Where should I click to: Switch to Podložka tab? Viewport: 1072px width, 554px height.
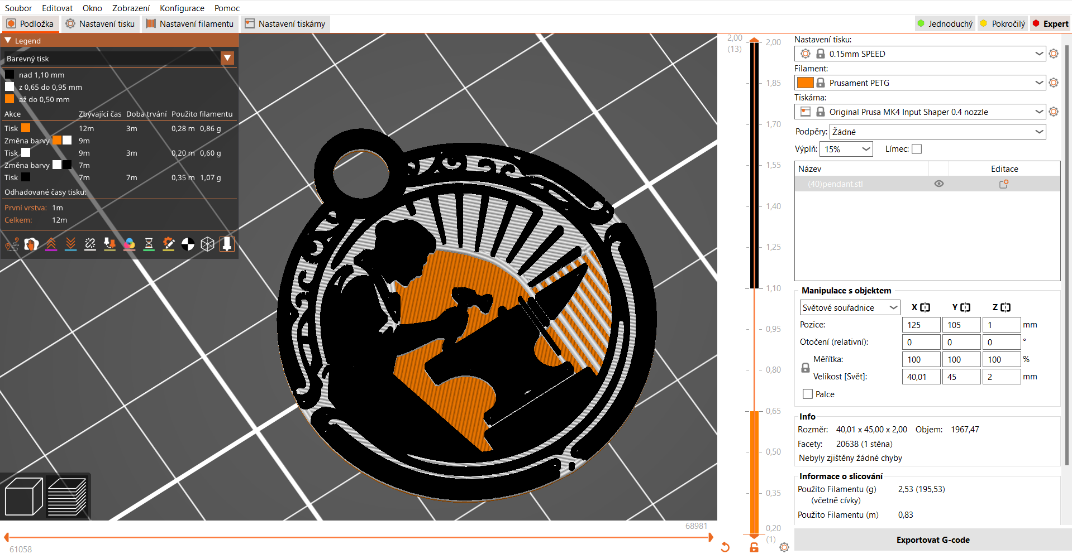tap(30, 23)
